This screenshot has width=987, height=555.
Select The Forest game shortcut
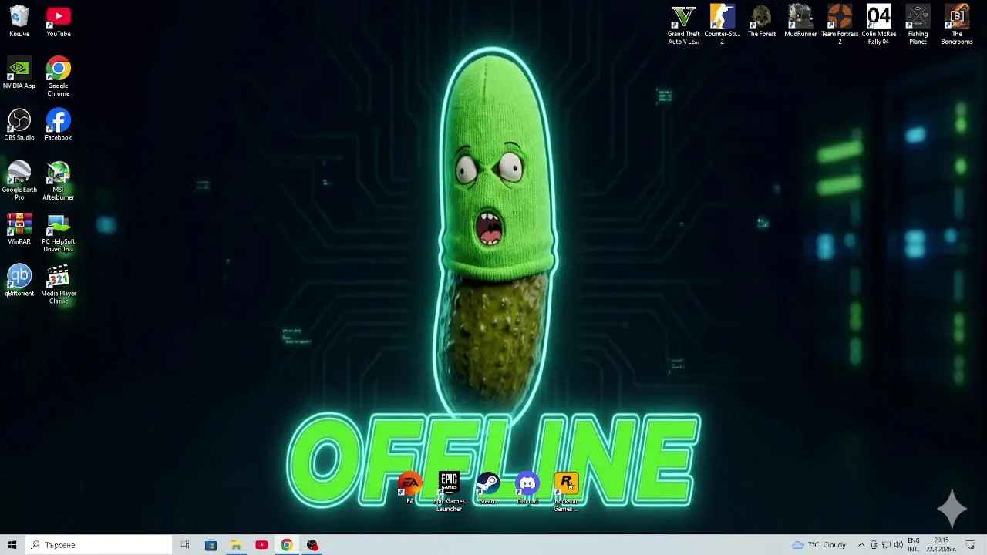click(761, 22)
